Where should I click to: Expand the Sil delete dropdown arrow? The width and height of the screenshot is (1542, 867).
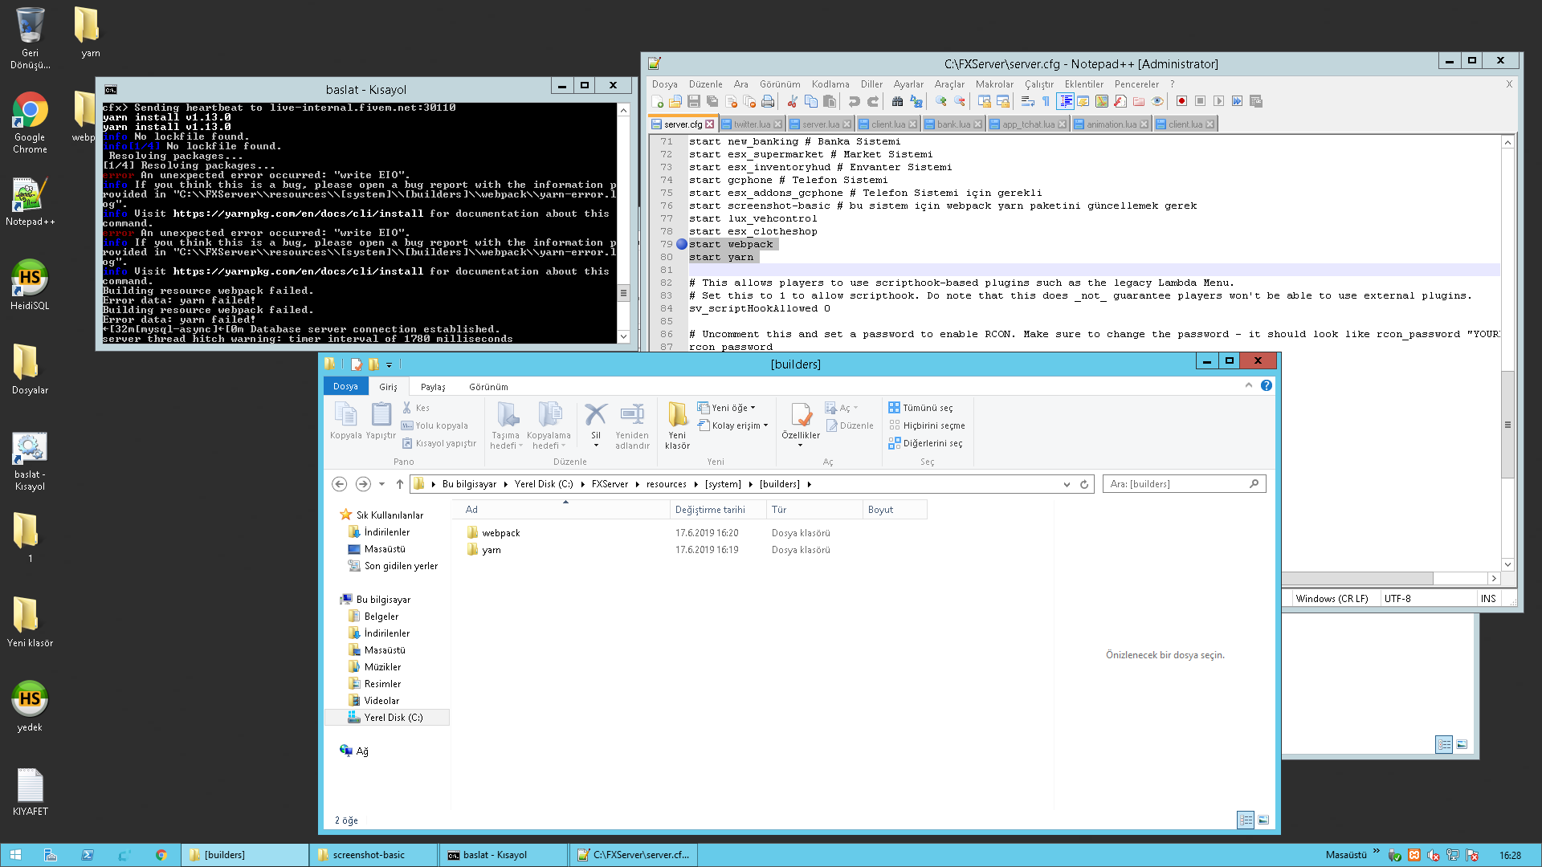(x=596, y=445)
